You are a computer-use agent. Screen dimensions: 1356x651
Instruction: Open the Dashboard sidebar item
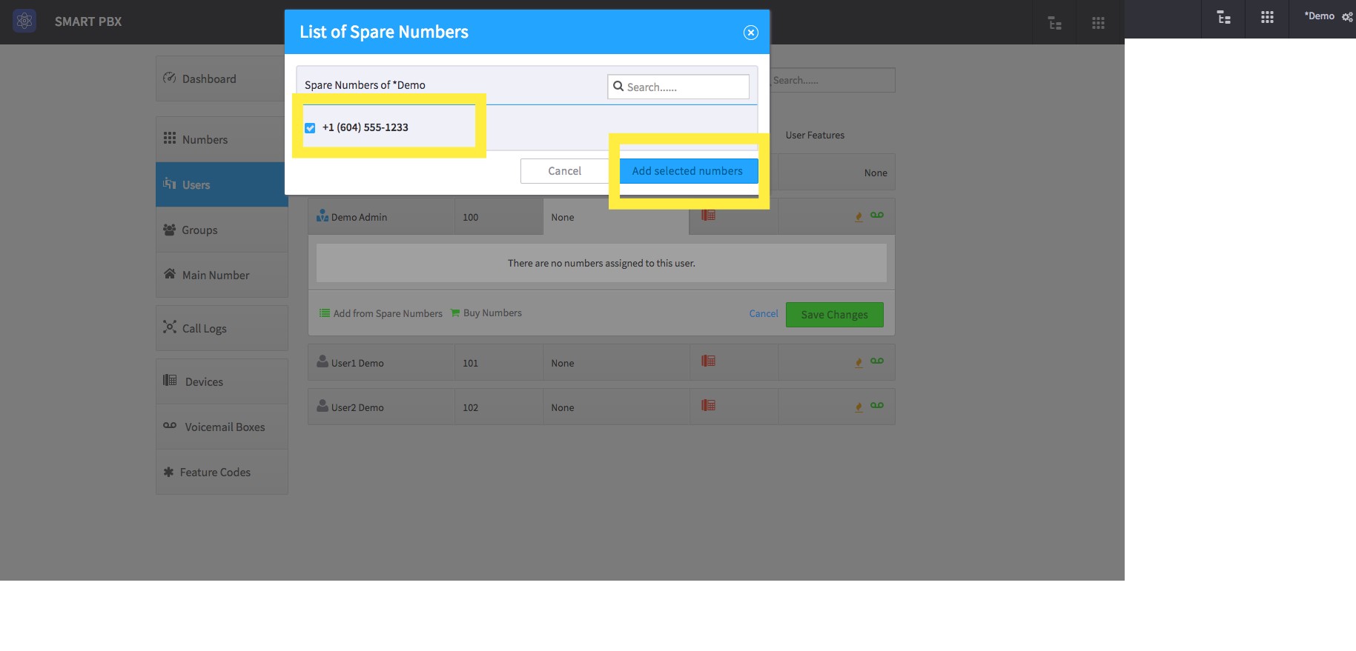pyautogui.click(x=222, y=79)
